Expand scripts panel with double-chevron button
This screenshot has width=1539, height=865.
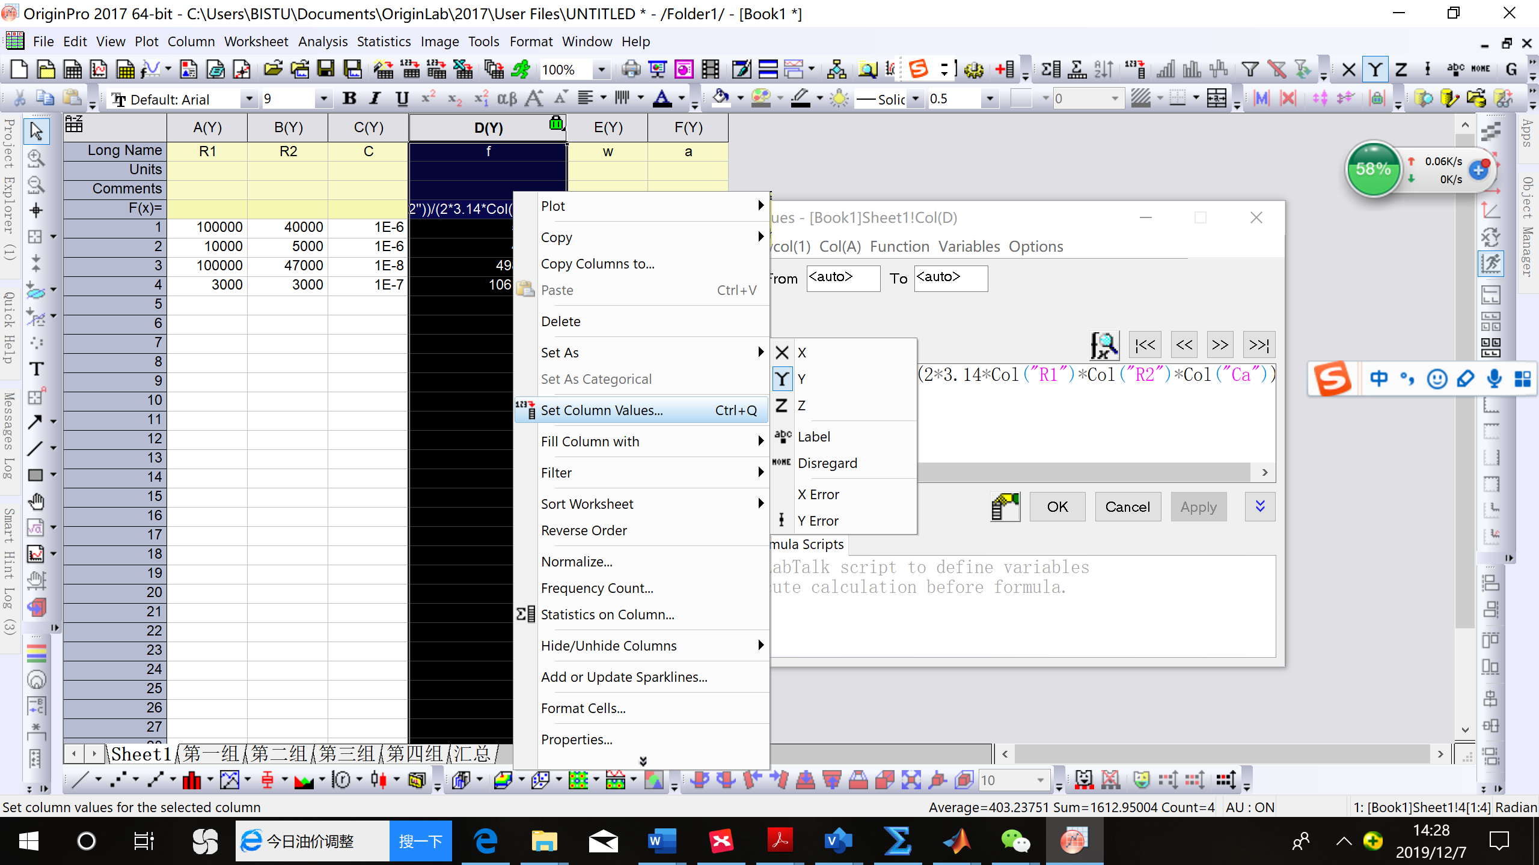click(x=1260, y=506)
